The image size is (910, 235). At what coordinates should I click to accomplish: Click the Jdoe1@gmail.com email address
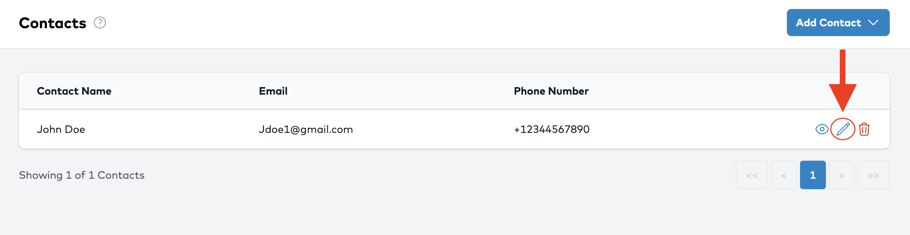306,130
